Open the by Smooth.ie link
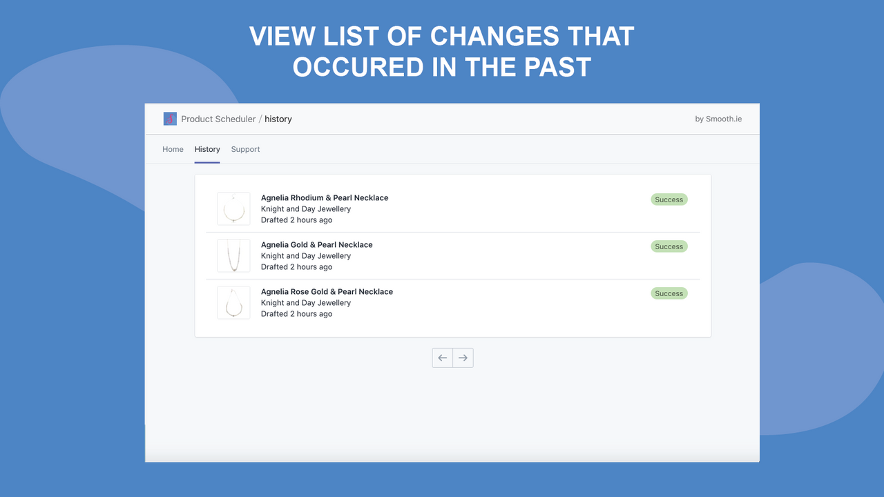Screen dimensions: 884x497 pos(718,118)
